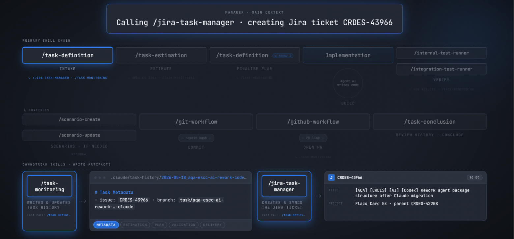
Task: Switch to the Delivery tab
Action: (213, 225)
